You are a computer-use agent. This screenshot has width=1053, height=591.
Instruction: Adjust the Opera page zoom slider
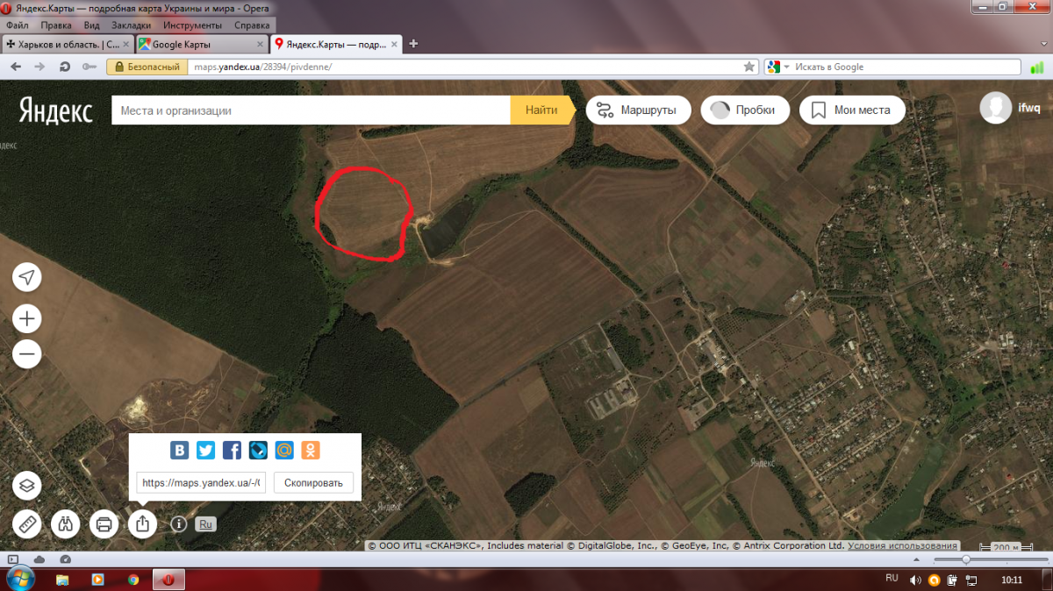pyautogui.click(x=966, y=559)
